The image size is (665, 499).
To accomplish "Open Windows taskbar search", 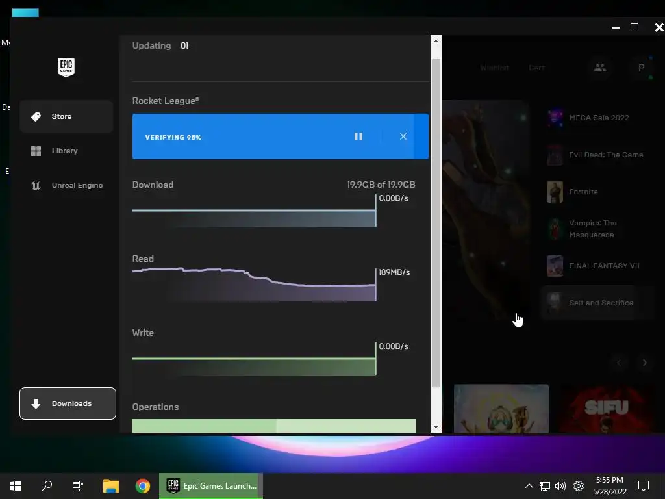I will [47, 486].
